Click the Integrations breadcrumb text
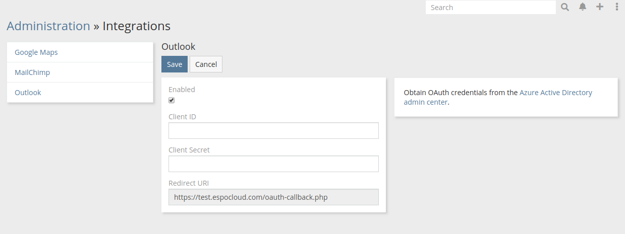Image resolution: width=625 pixels, height=234 pixels. click(x=136, y=26)
